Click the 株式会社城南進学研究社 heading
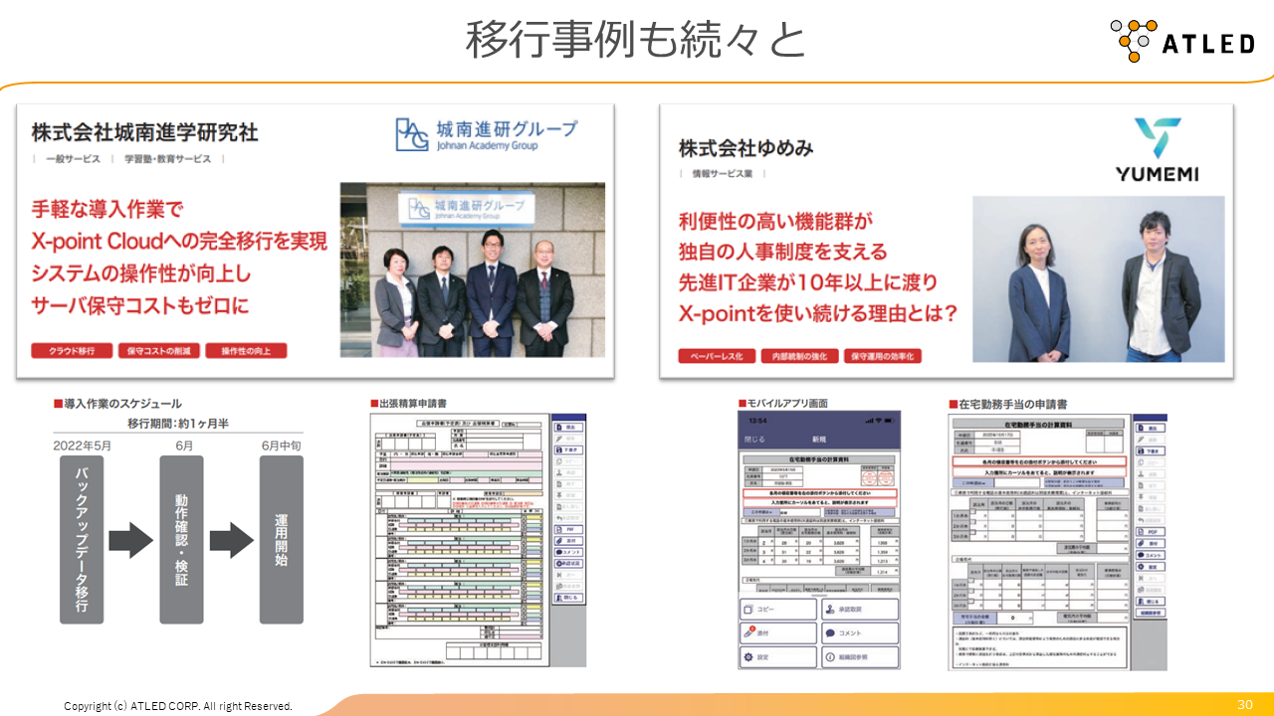Screen dimensions: 1274x716 145,131
